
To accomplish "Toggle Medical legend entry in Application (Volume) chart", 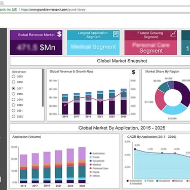I will pos(95,165).
